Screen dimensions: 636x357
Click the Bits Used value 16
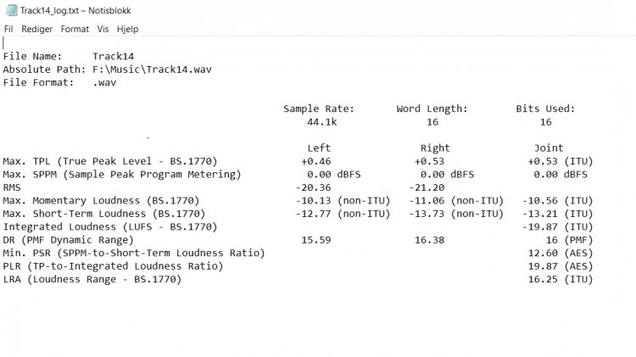tap(545, 122)
